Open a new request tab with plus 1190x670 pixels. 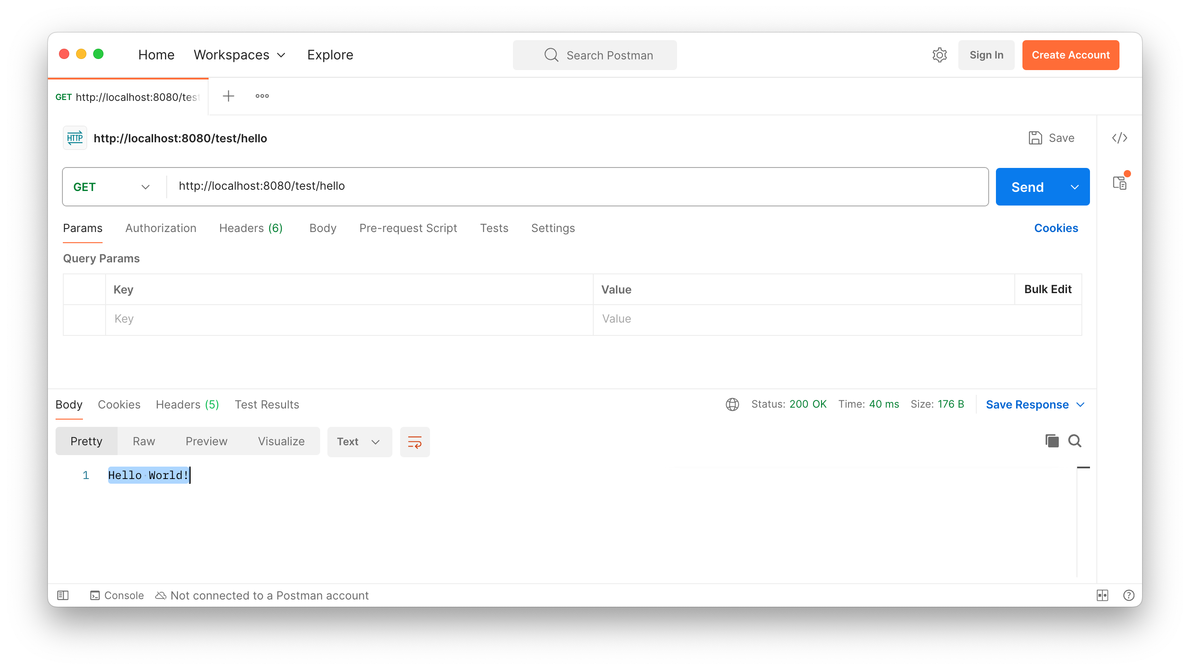[x=228, y=96]
